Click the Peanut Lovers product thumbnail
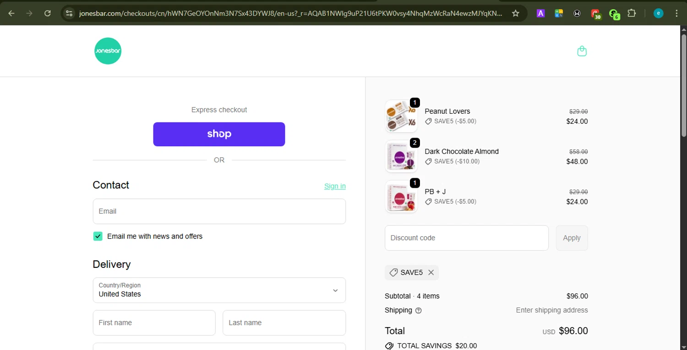Viewport: 687px width, 350px height. (401, 116)
